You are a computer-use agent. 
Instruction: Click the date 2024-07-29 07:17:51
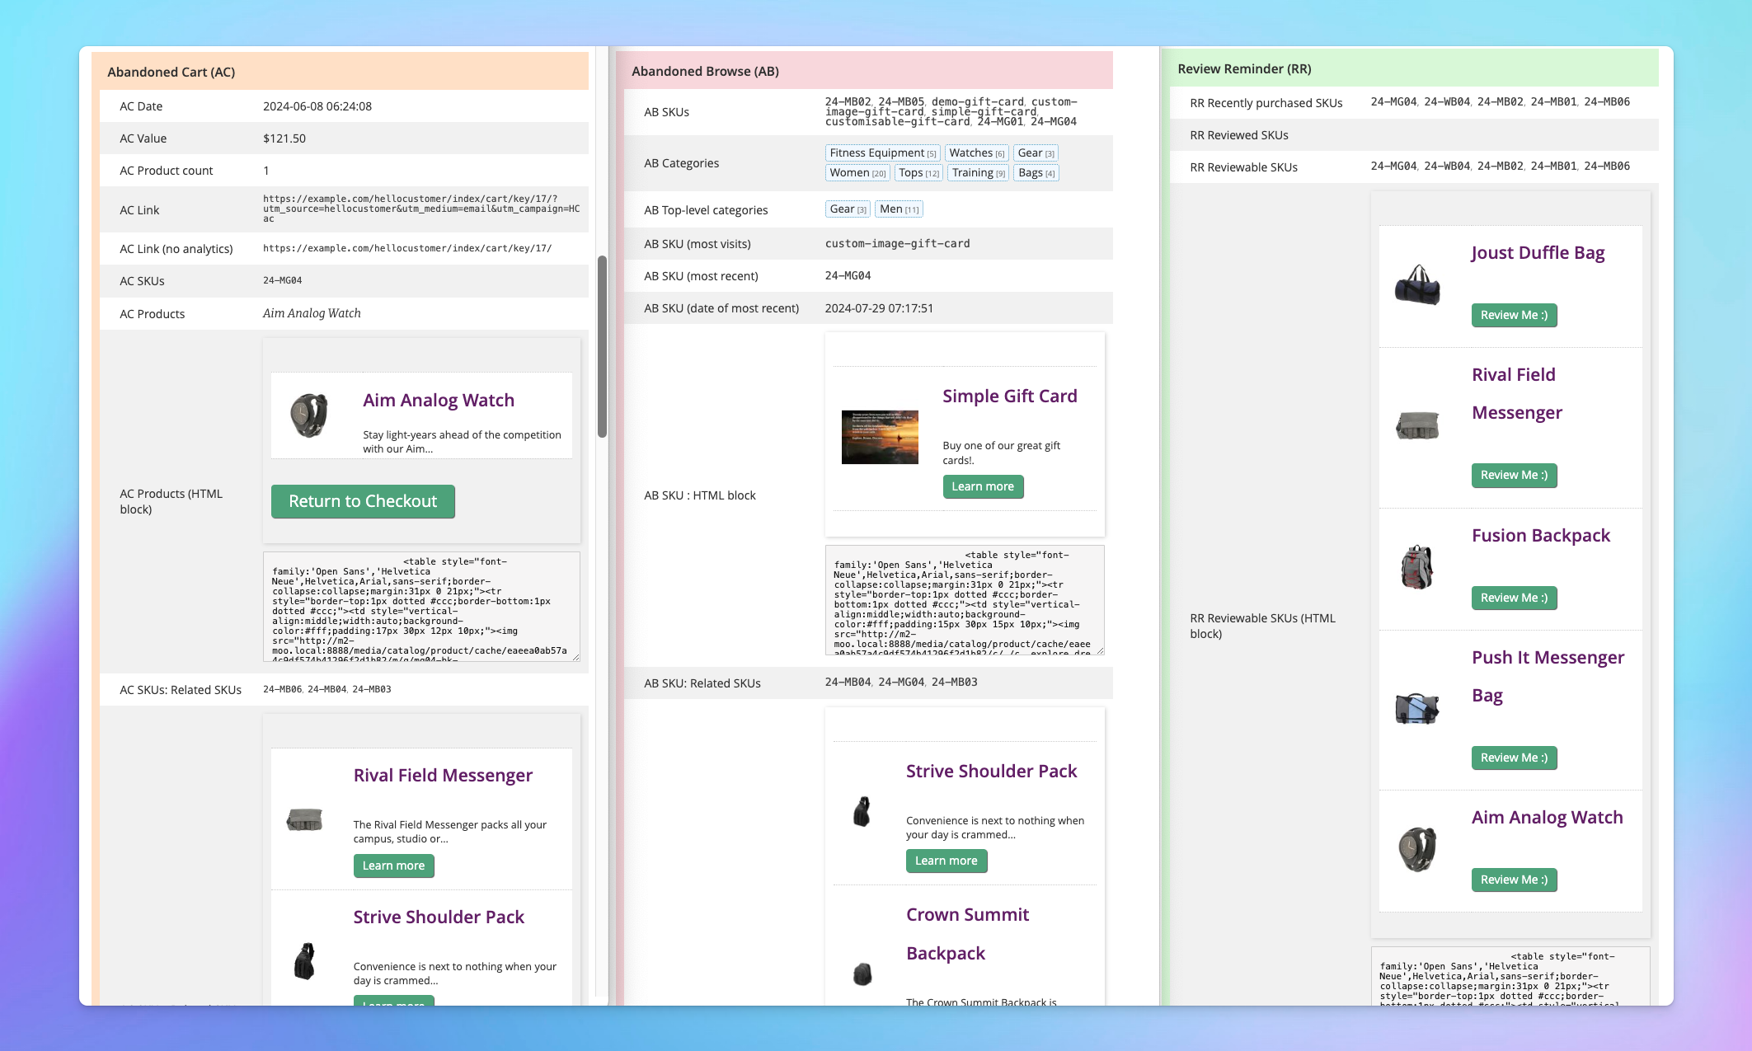[879, 308]
